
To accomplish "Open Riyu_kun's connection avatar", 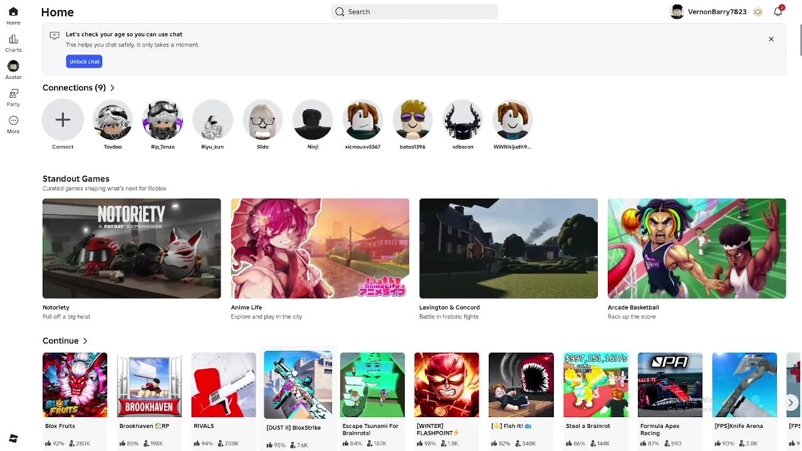I will [212, 120].
